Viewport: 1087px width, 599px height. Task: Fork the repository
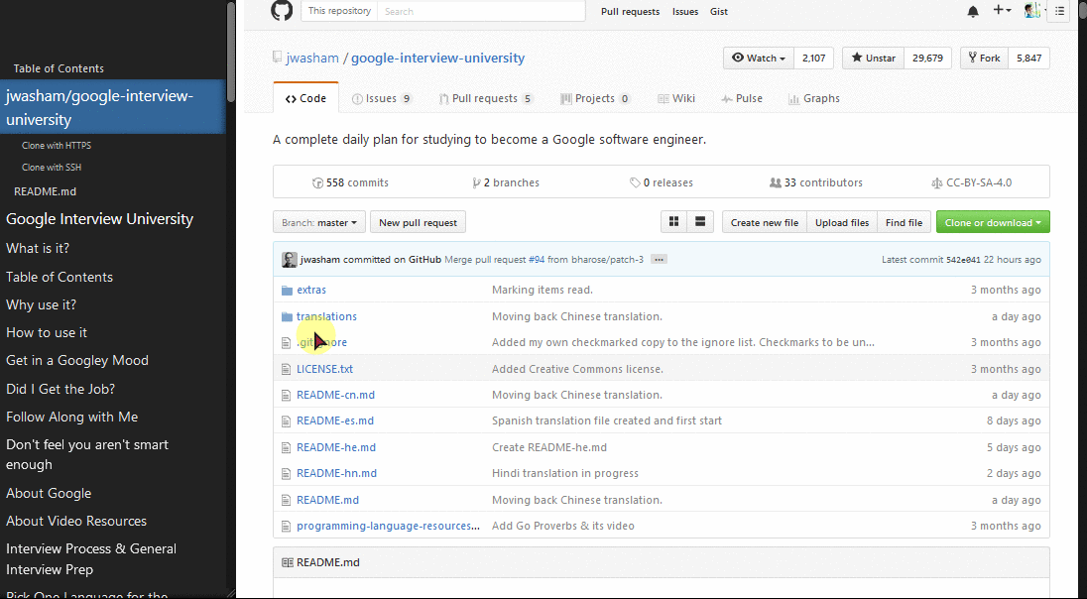click(x=985, y=59)
